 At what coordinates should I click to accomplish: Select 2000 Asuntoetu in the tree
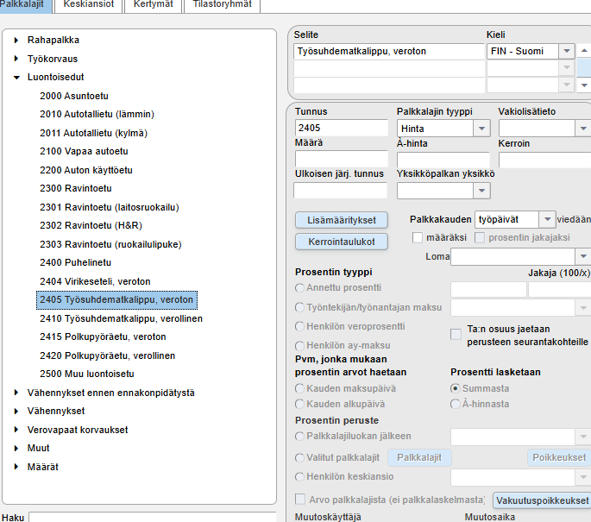coord(74,96)
